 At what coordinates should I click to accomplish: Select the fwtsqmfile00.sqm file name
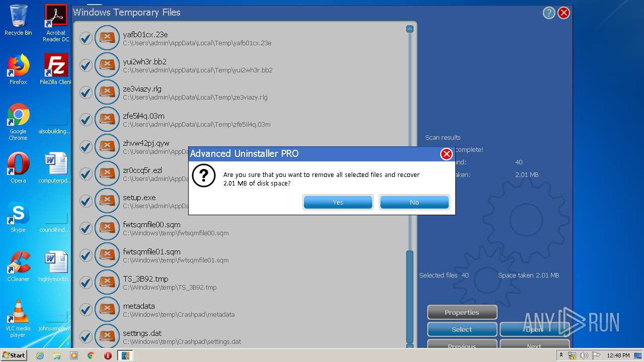[151, 224]
